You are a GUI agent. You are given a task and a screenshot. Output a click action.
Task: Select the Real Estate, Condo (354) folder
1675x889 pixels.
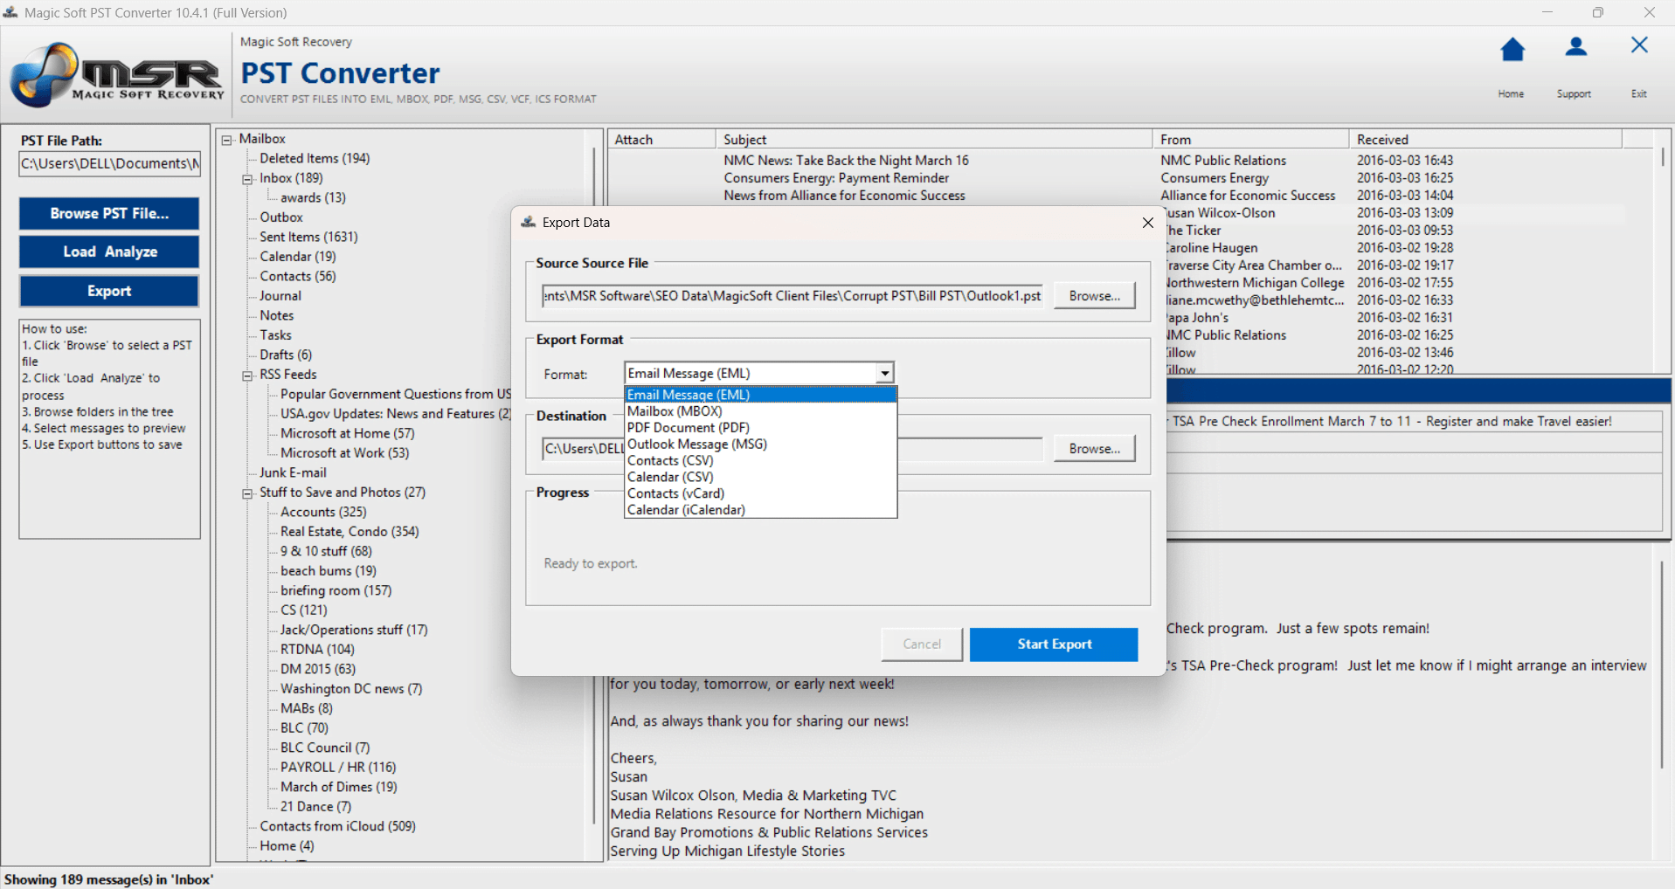tap(350, 532)
